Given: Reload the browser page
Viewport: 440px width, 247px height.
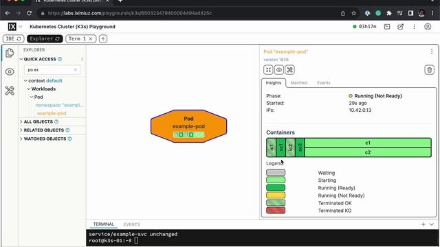Looking at the screenshot, I should [29, 13].
